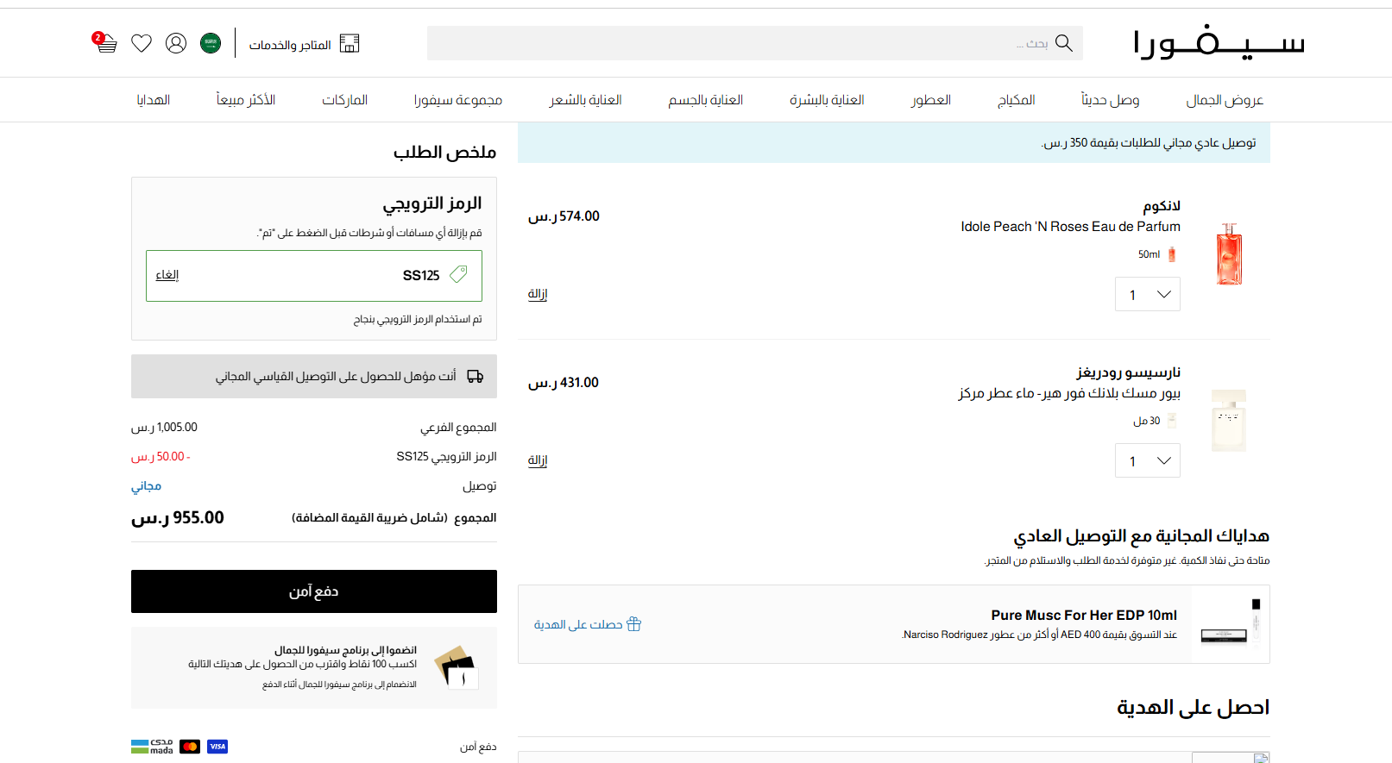Open العطور menu

pos(930,100)
